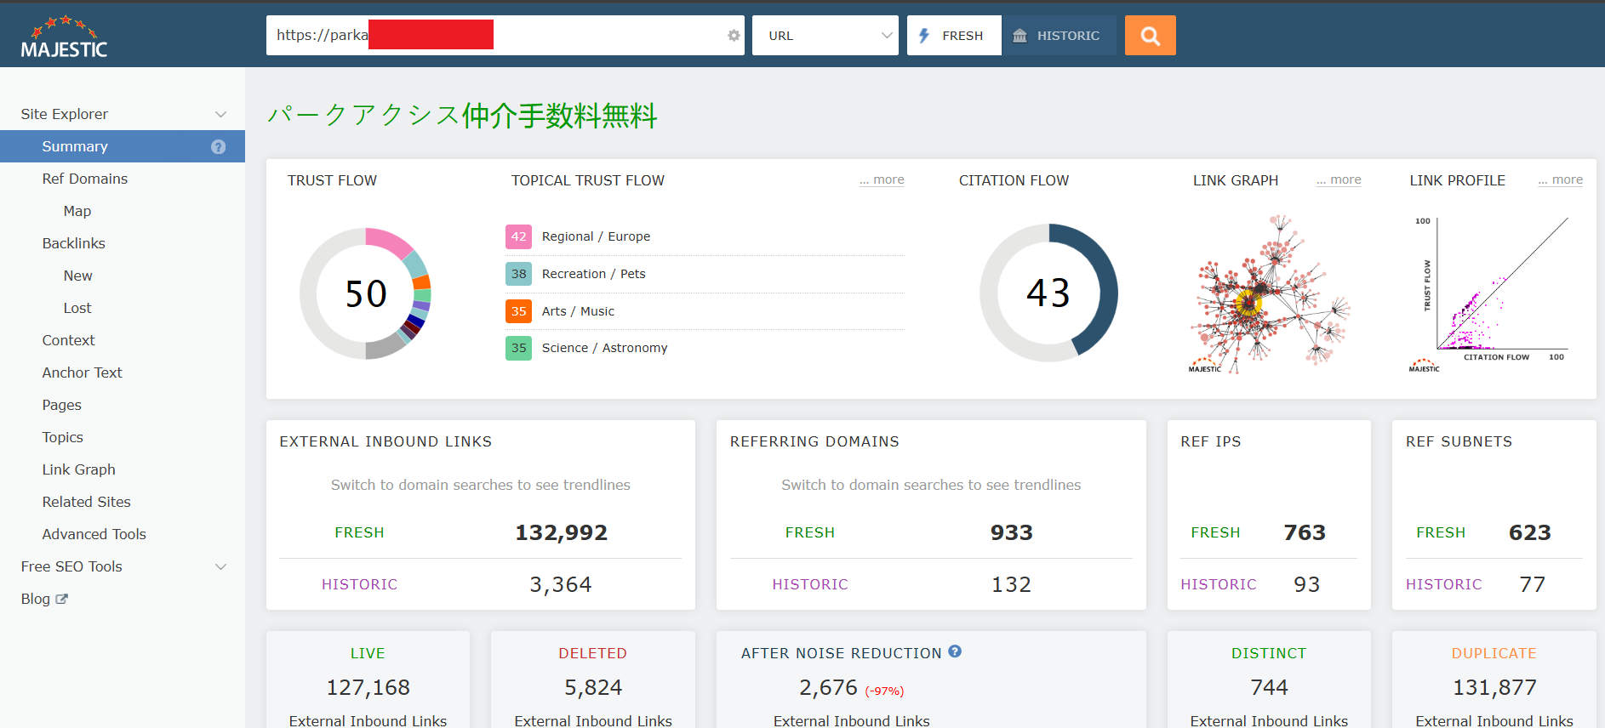Expand the Free SEO Tools section
The image size is (1605, 728).
point(220,567)
